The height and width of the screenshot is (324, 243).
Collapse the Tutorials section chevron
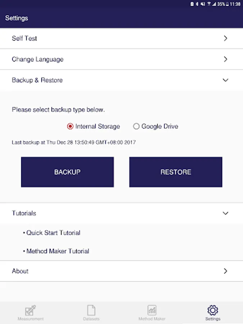point(225,213)
